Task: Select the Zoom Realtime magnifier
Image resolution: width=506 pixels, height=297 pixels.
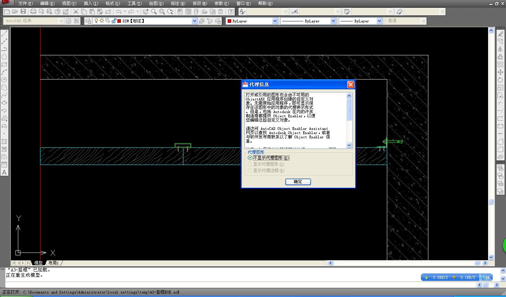Action: coord(154,12)
